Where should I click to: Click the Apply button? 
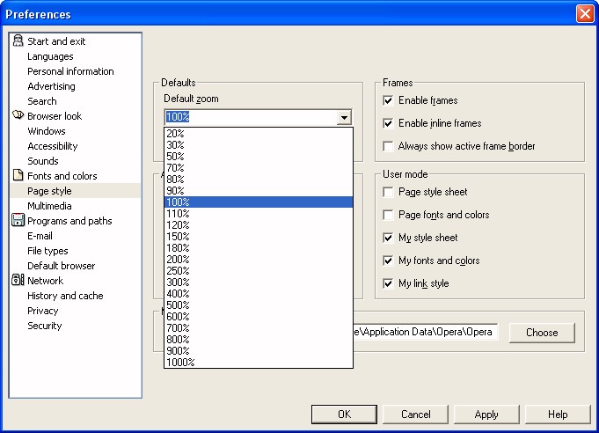(486, 415)
